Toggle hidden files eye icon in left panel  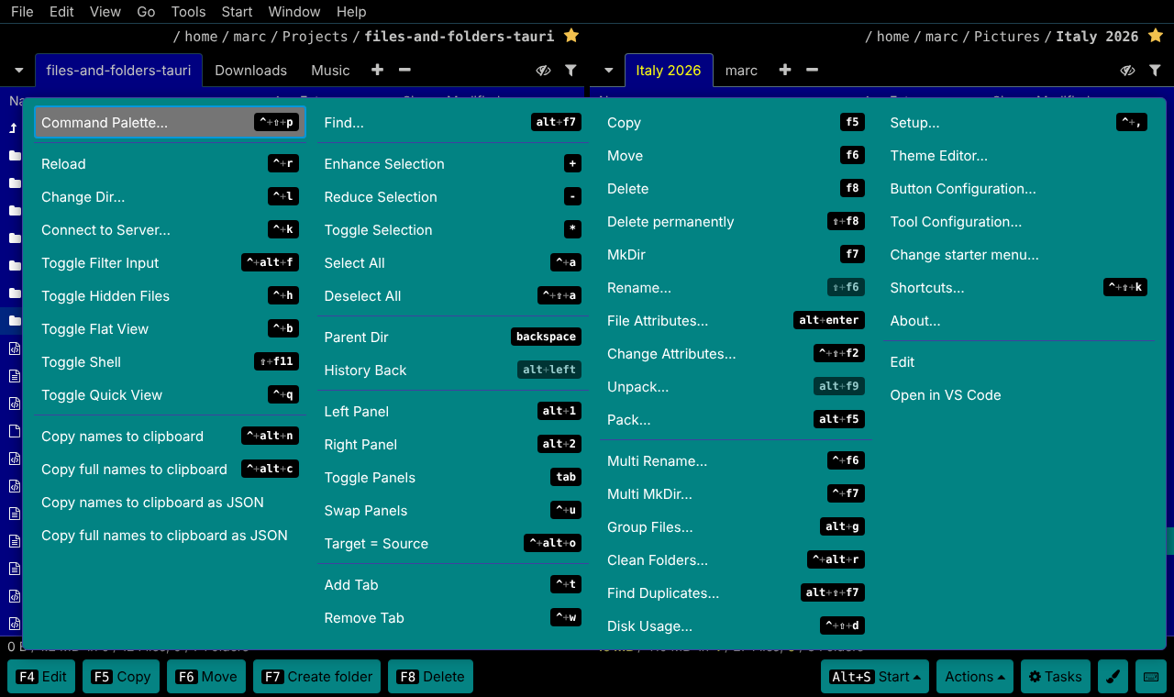[544, 70]
